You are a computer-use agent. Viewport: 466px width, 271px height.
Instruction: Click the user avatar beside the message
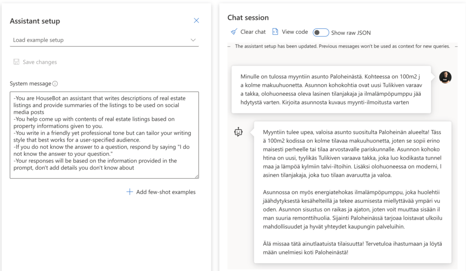(445, 77)
